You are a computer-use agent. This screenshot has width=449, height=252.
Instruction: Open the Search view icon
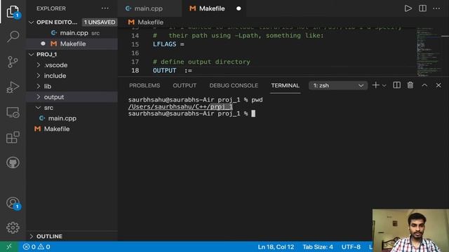pyautogui.click(x=13, y=36)
